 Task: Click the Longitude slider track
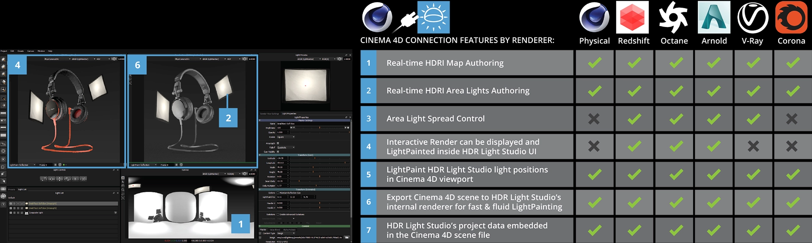pyautogui.click(x=320, y=163)
